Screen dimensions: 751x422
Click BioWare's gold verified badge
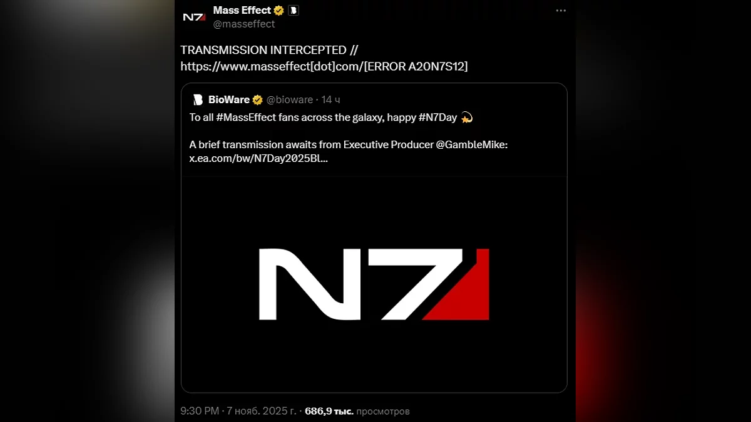pos(257,100)
